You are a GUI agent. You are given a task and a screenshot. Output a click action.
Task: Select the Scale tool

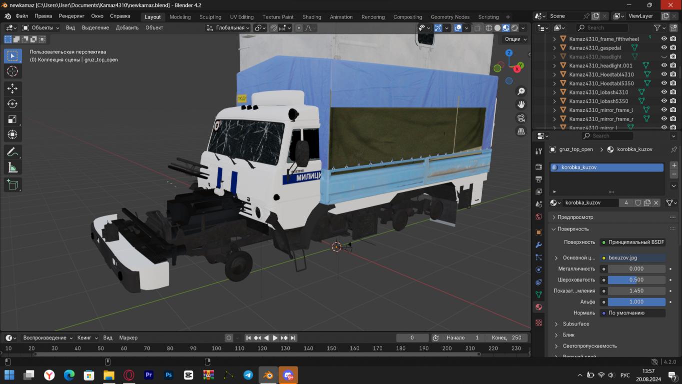click(x=12, y=119)
